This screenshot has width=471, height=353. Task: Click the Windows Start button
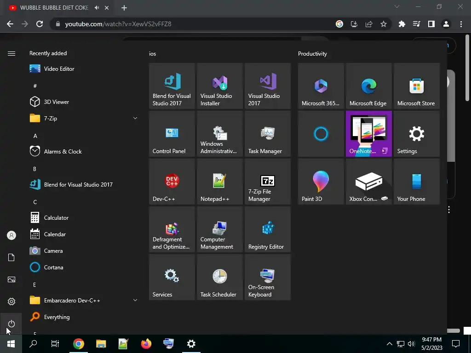[x=11, y=344]
